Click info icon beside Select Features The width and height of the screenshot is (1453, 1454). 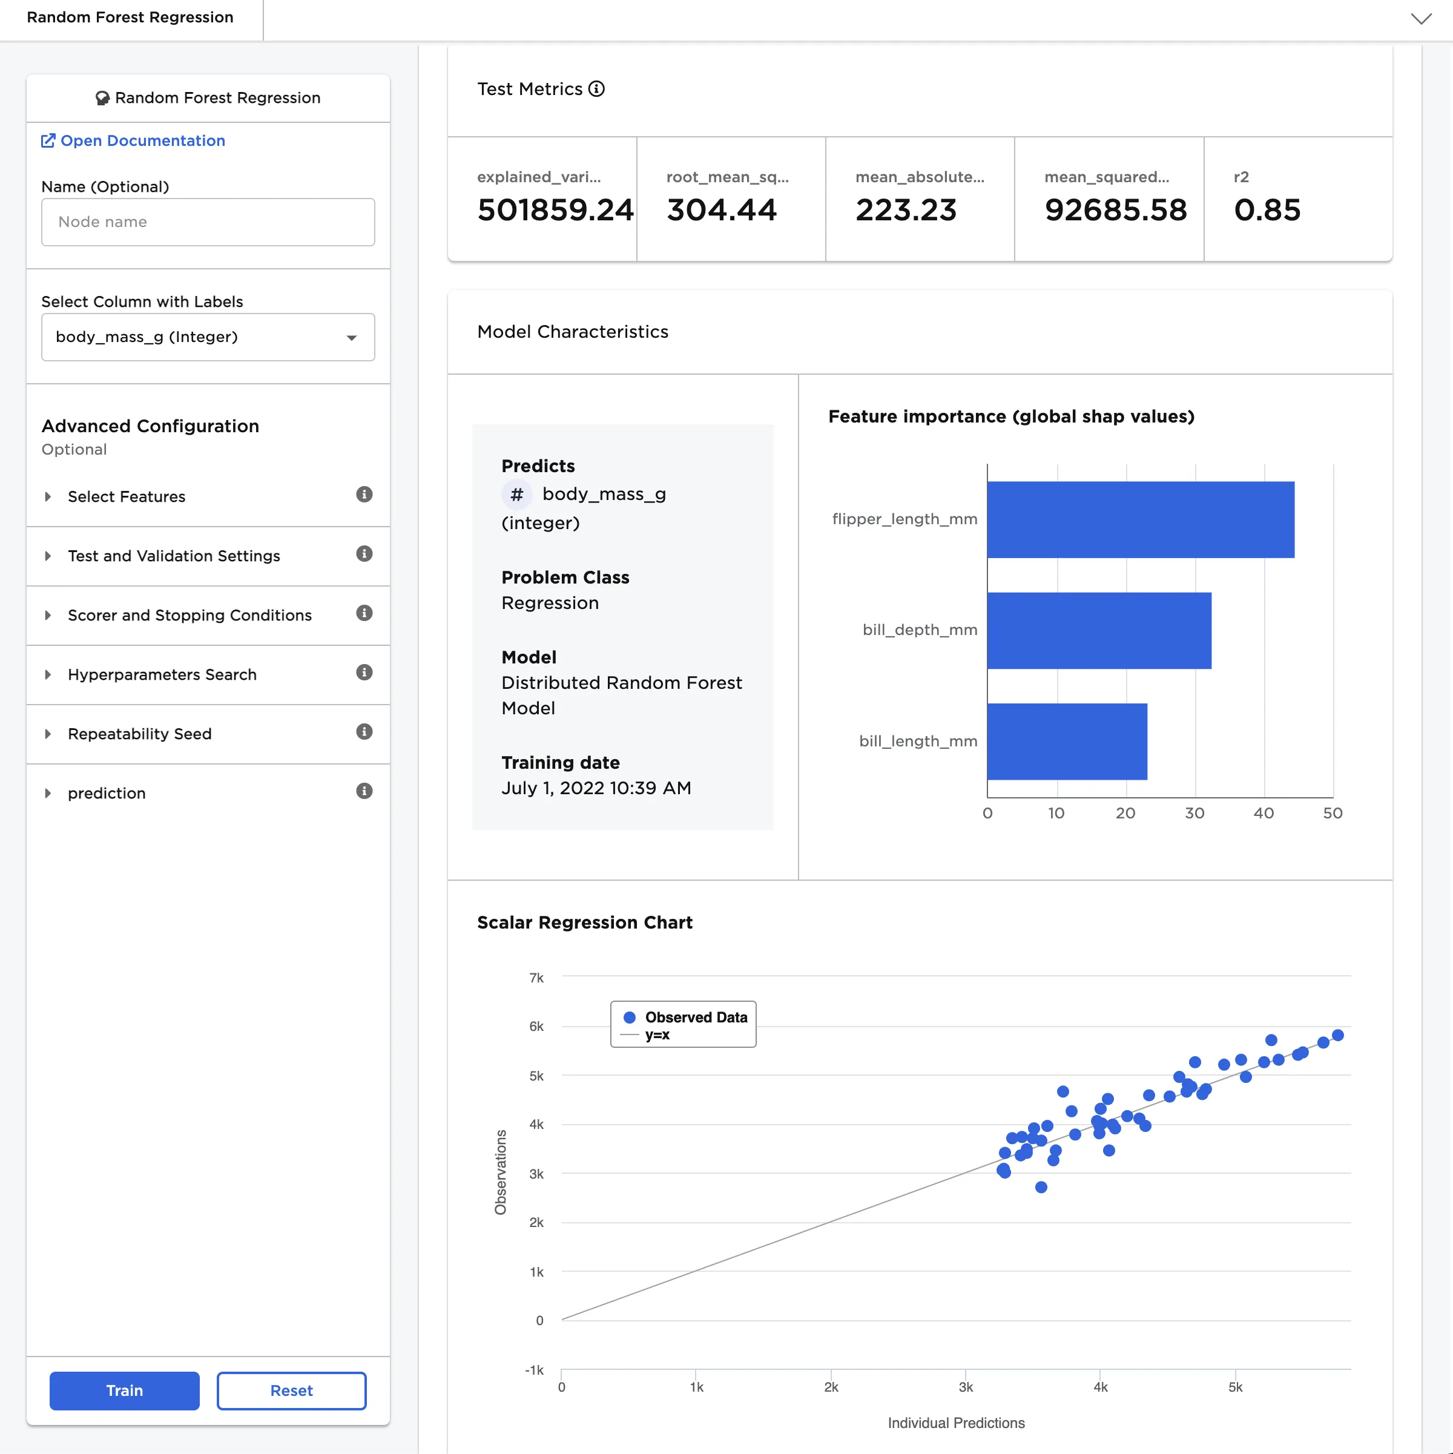click(364, 495)
